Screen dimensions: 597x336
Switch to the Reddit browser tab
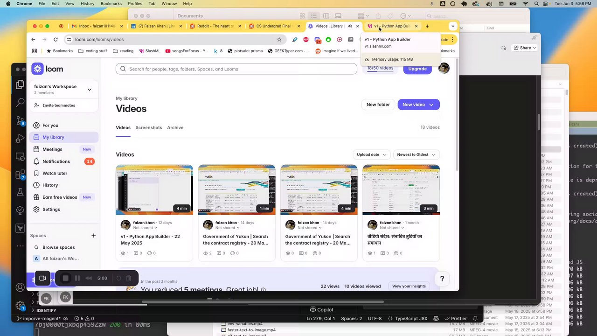pyautogui.click(x=216, y=26)
